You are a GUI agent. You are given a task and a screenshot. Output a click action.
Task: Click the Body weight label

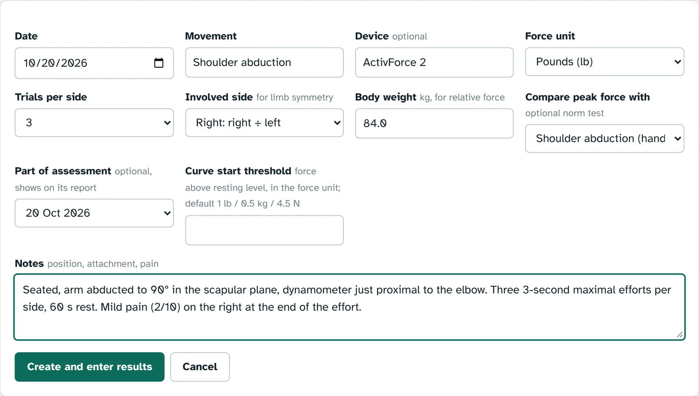[386, 97]
